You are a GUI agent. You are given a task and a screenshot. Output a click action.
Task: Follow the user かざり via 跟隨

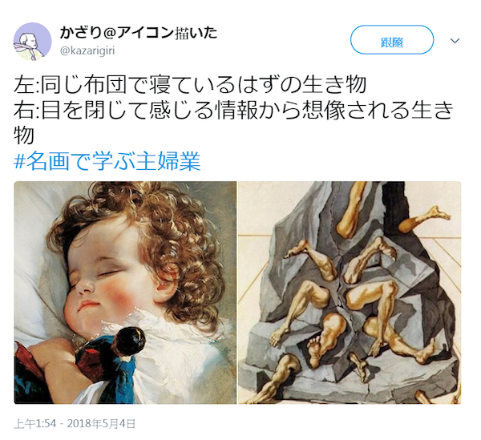pyautogui.click(x=392, y=40)
